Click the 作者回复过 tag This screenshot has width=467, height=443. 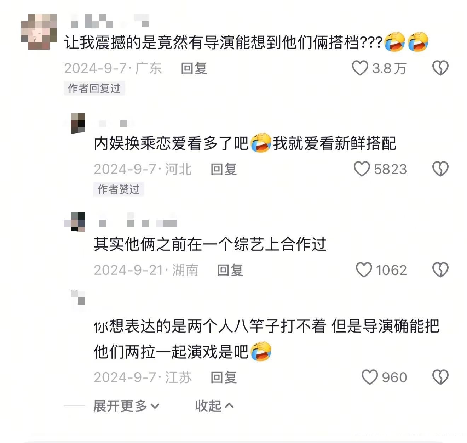tap(94, 88)
